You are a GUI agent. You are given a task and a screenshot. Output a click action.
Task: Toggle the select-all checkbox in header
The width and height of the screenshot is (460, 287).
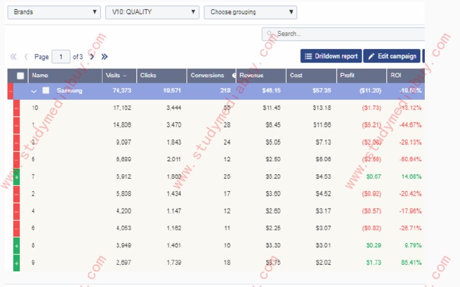pos(20,76)
